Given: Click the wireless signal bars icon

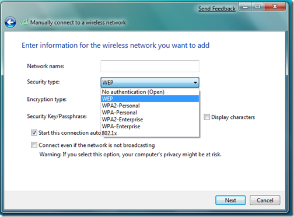Looking at the screenshot, I should [24, 22].
